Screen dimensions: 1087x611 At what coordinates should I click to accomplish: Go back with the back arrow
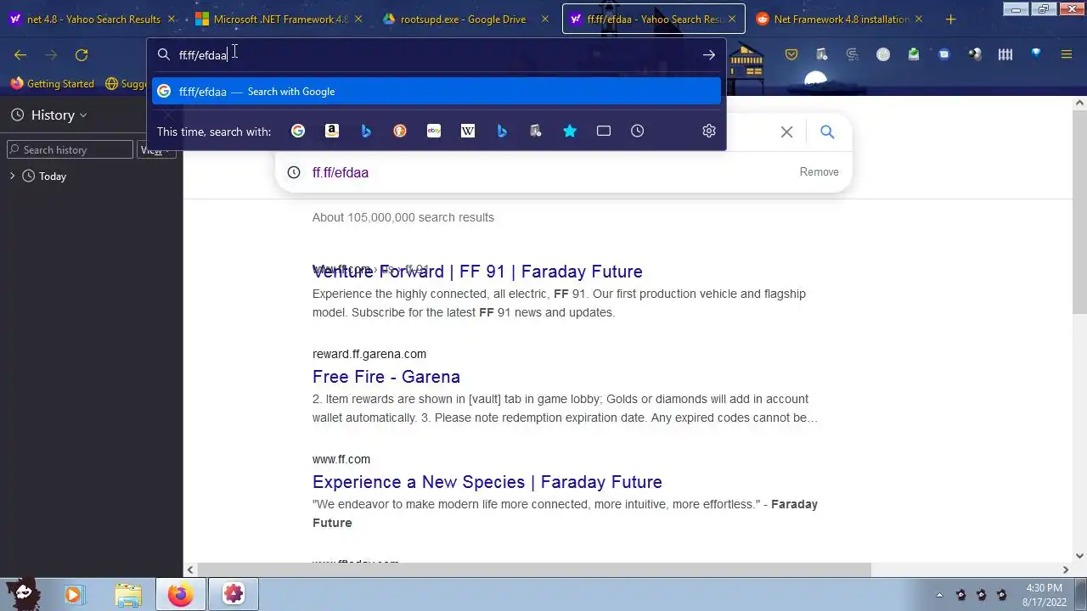point(20,55)
